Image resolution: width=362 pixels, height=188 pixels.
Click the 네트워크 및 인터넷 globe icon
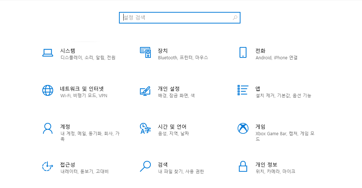48,90
